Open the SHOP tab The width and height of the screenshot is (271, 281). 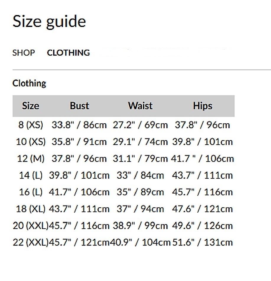pyautogui.click(x=24, y=53)
